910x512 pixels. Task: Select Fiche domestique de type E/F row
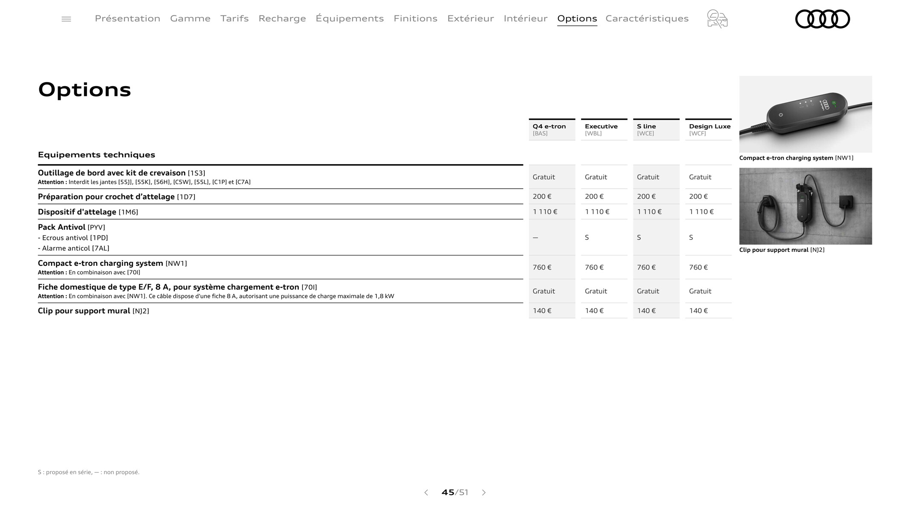coord(280,291)
